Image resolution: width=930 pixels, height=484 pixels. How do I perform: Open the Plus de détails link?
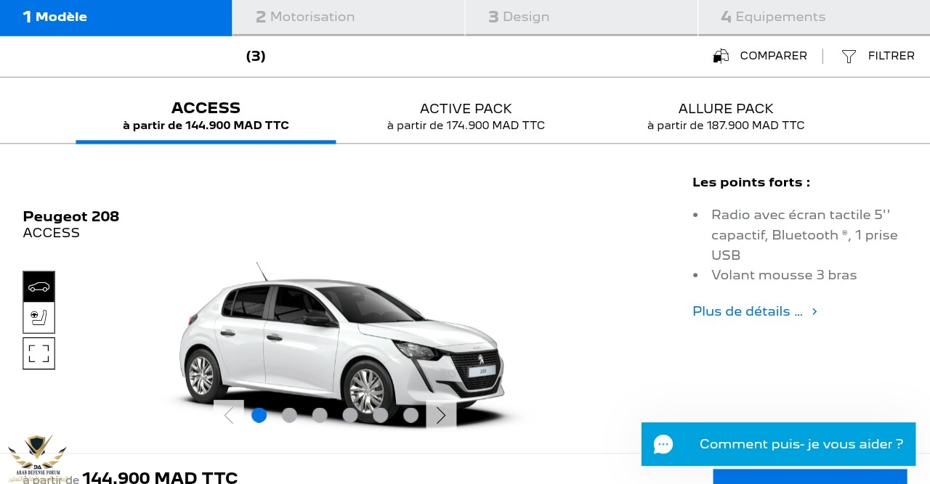(x=748, y=311)
